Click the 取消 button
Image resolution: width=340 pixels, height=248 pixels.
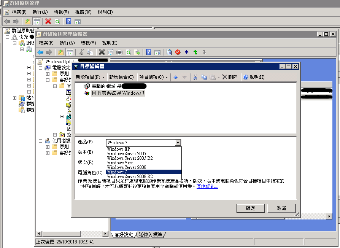coord(281,208)
